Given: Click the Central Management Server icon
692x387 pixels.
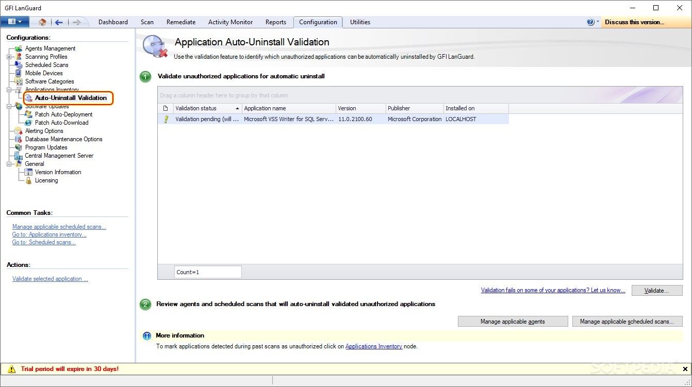Looking at the screenshot, I should click(x=19, y=156).
